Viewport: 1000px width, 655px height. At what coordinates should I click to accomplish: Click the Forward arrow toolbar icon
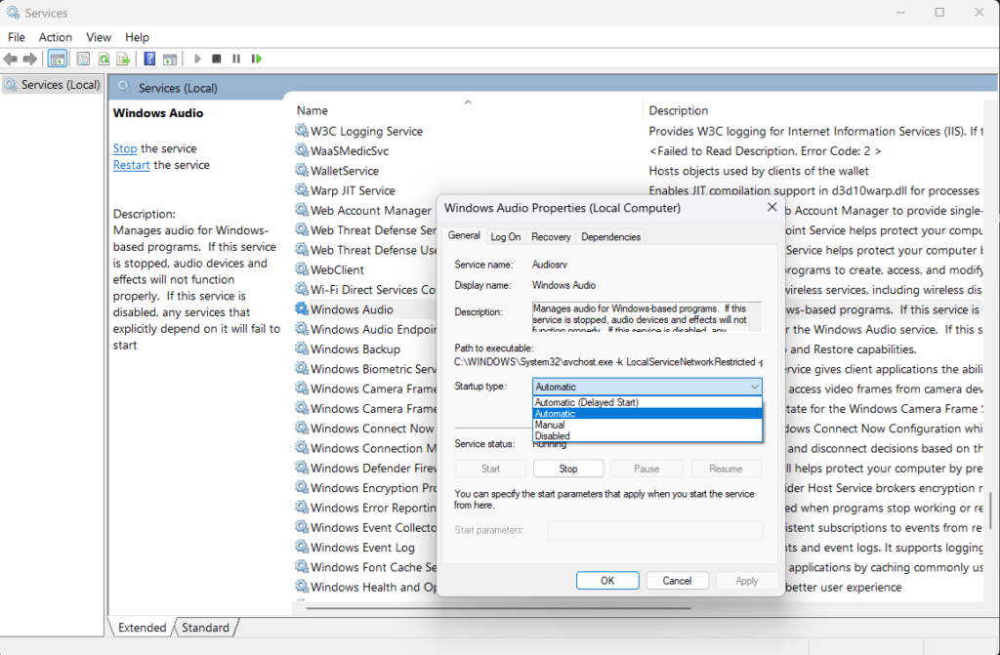coord(30,59)
